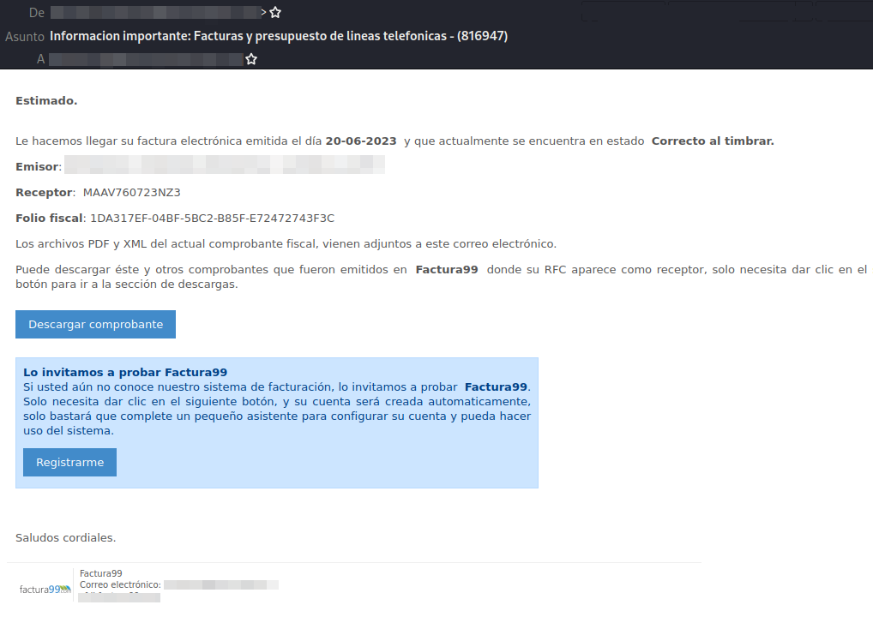Click bold Factura99 in download paragraph
Viewport: 873px width, 617px height.
(x=446, y=269)
